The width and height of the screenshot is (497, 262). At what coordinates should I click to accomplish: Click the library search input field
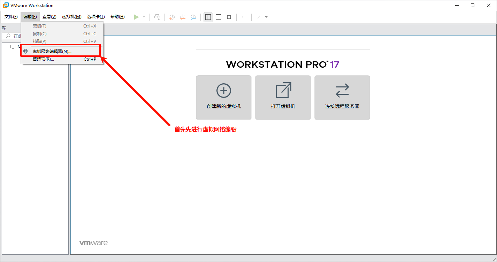(x=12, y=36)
